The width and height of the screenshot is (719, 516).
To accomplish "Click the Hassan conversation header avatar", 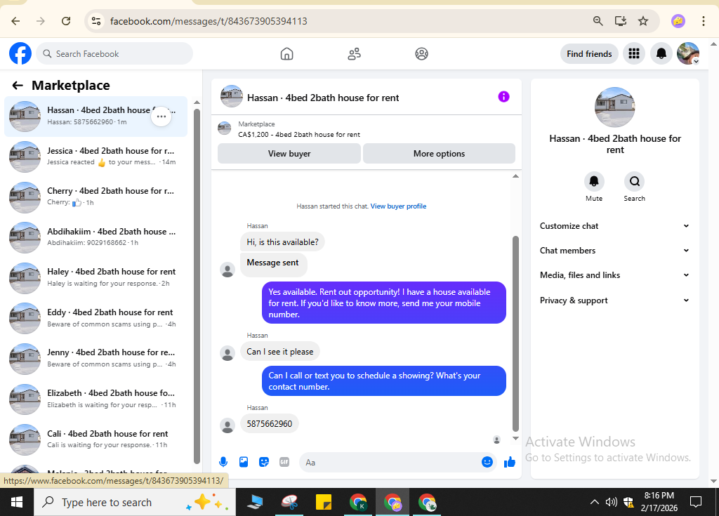I will coord(231,96).
